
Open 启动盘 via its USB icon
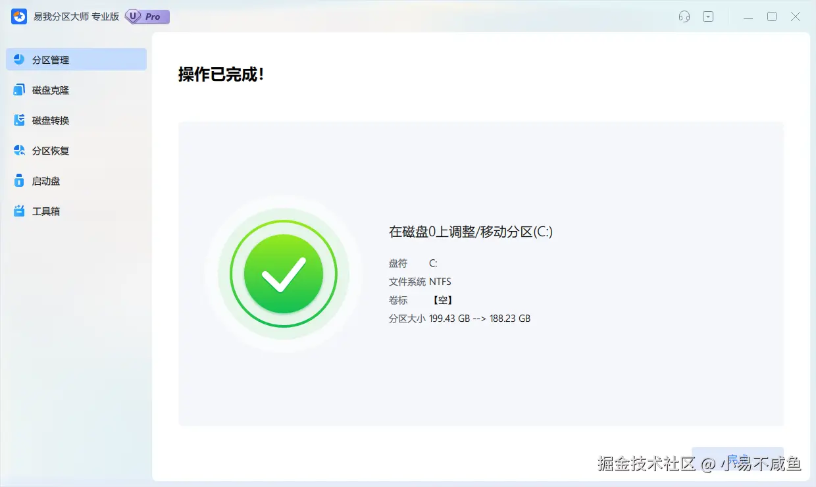click(19, 180)
